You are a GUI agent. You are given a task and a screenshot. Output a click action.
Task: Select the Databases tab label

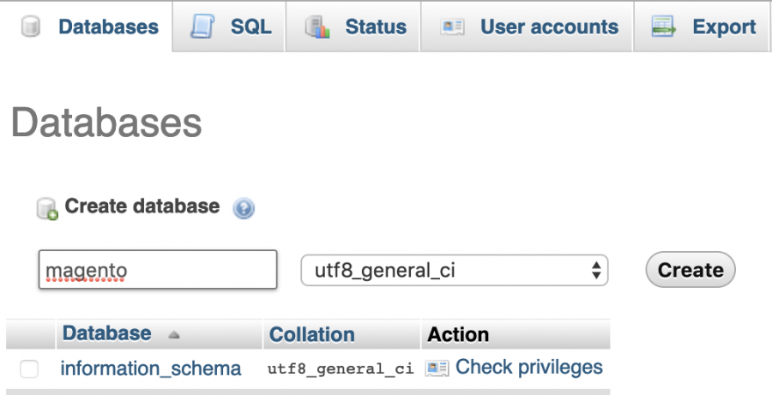click(108, 27)
